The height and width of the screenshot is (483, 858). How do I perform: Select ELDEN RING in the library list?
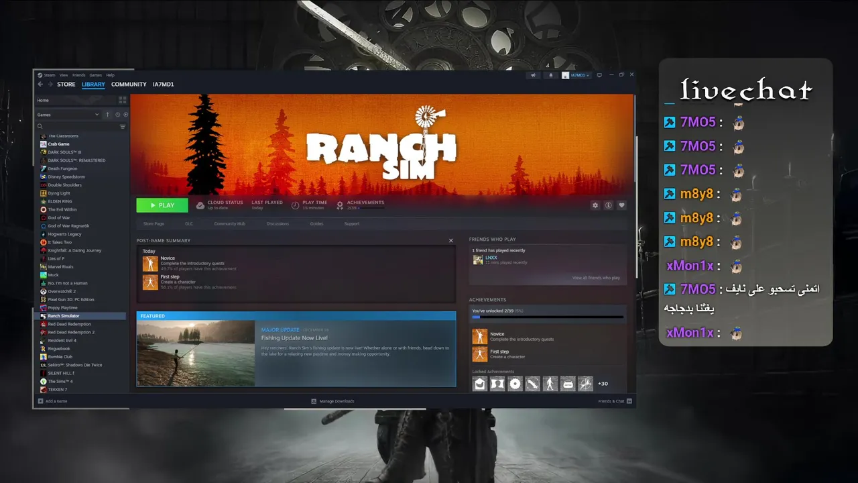click(60, 201)
